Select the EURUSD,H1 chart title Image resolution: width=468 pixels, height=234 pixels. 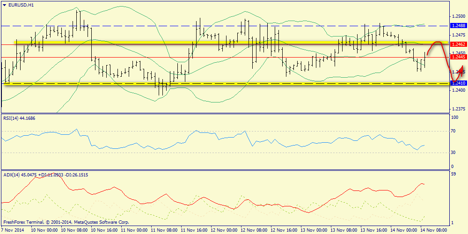pos(20,5)
